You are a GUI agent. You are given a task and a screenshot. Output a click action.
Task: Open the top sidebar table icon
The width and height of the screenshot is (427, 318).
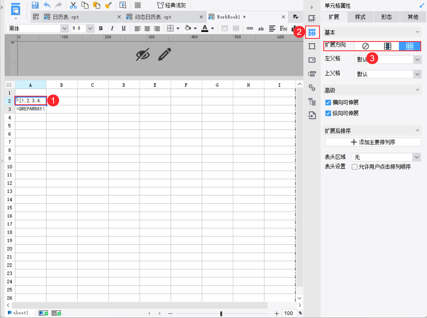point(312,19)
